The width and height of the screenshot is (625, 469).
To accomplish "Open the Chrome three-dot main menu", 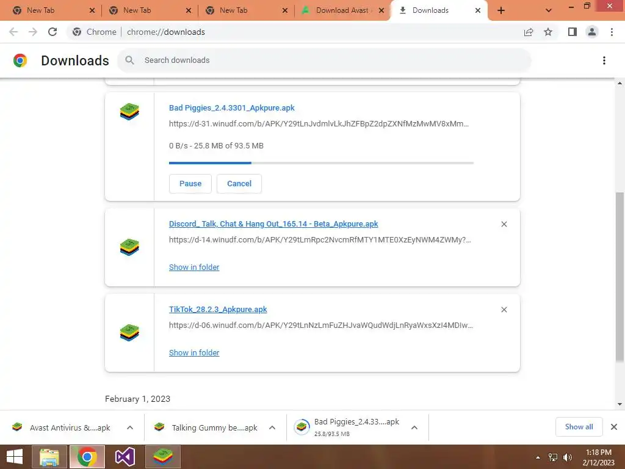I will tap(612, 32).
